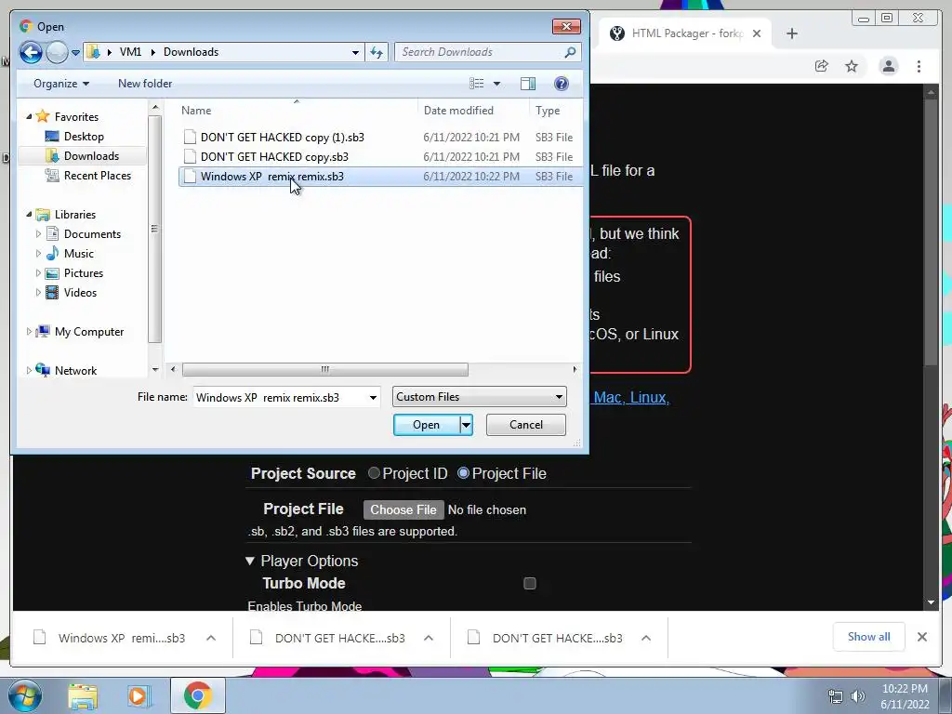Click the Cancel button

pos(526,425)
